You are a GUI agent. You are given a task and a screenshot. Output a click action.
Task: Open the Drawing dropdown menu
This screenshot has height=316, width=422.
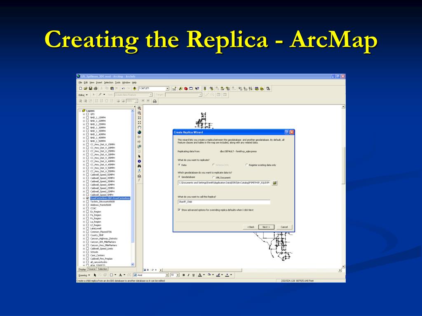tap(84, 275)
